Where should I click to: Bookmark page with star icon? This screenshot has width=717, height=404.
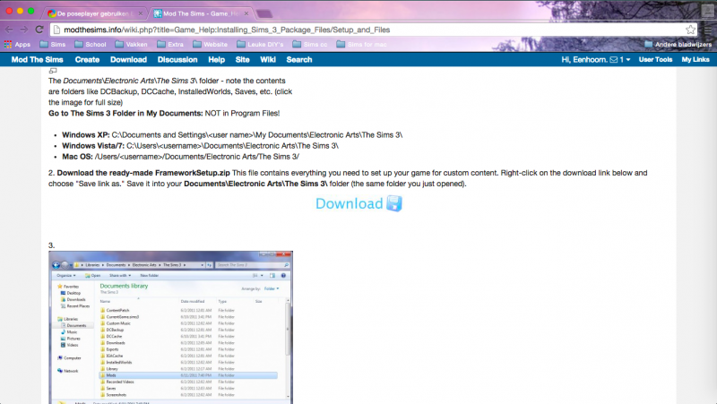tap(690, 30)
